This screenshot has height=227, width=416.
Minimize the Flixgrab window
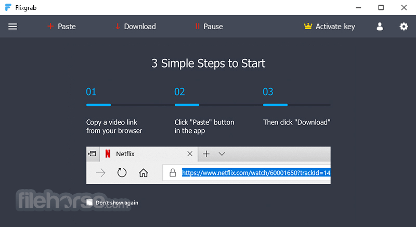358,7
